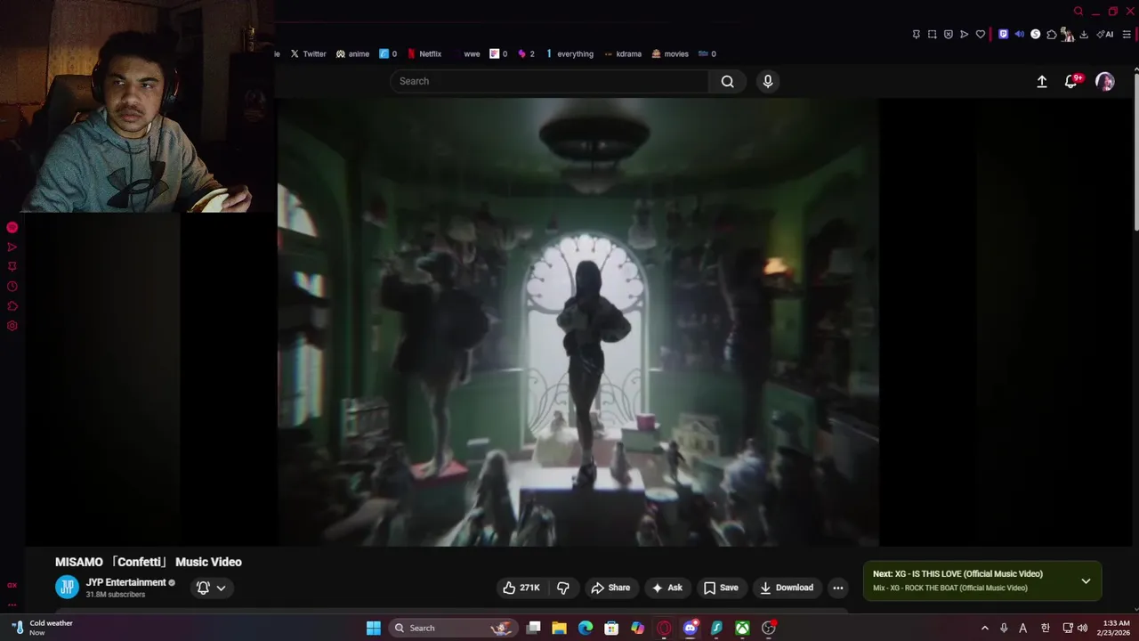1139x641 pixels.
Task: Open Microsoft Store from taskbar
Action: [611, 629]
